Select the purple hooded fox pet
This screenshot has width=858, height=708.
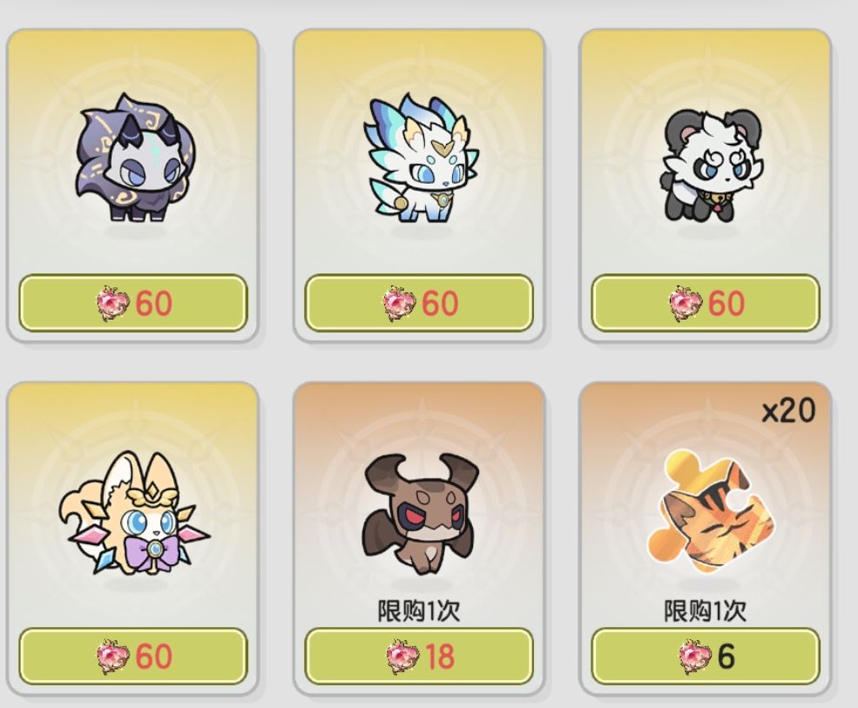coord(134,158)
